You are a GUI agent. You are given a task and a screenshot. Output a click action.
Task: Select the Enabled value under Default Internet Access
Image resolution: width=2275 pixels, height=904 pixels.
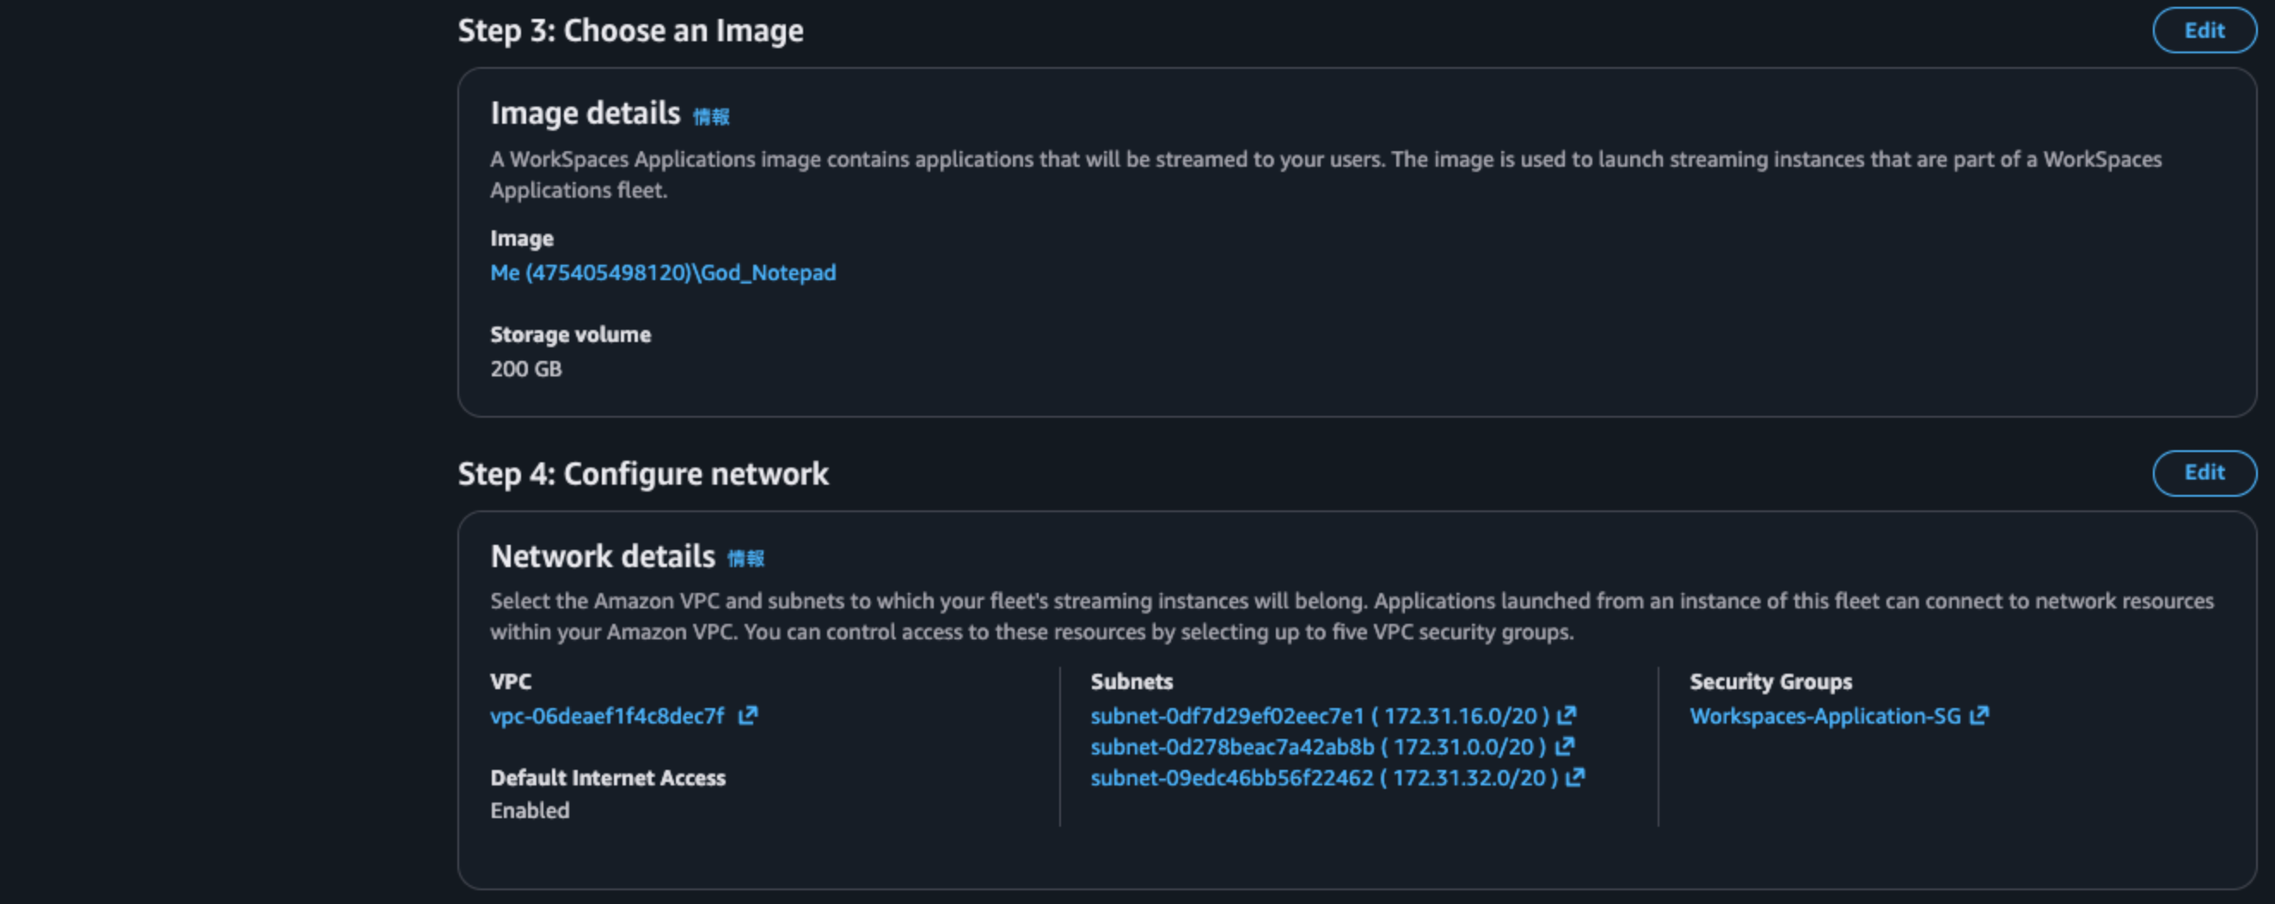point(530,810)
